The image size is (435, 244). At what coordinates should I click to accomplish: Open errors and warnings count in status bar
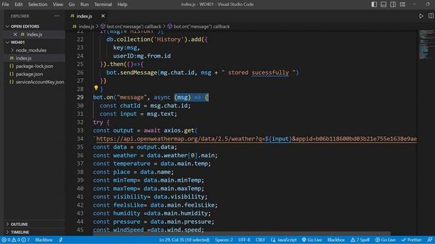[15, 240]
